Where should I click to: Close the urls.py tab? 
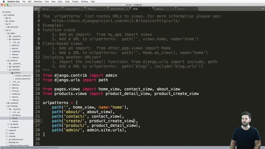click(x=150, y=9)
